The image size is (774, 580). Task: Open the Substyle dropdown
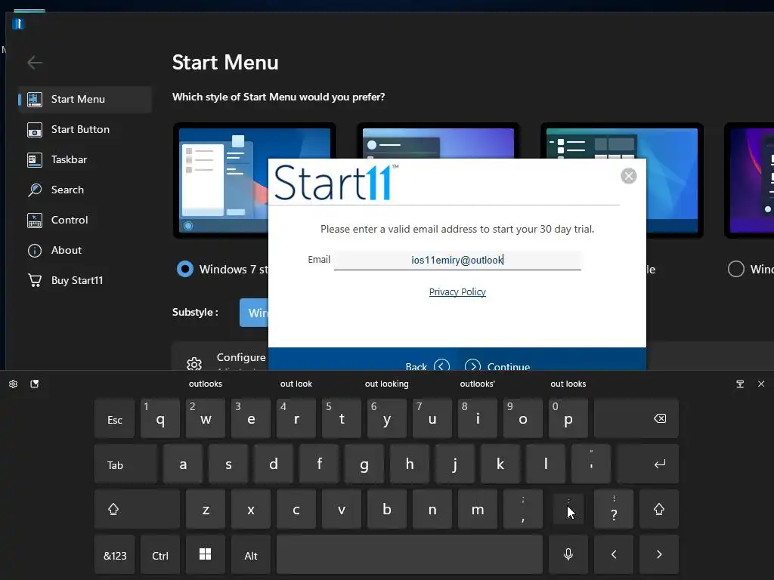pyautogui.click(x=254, y=313)
